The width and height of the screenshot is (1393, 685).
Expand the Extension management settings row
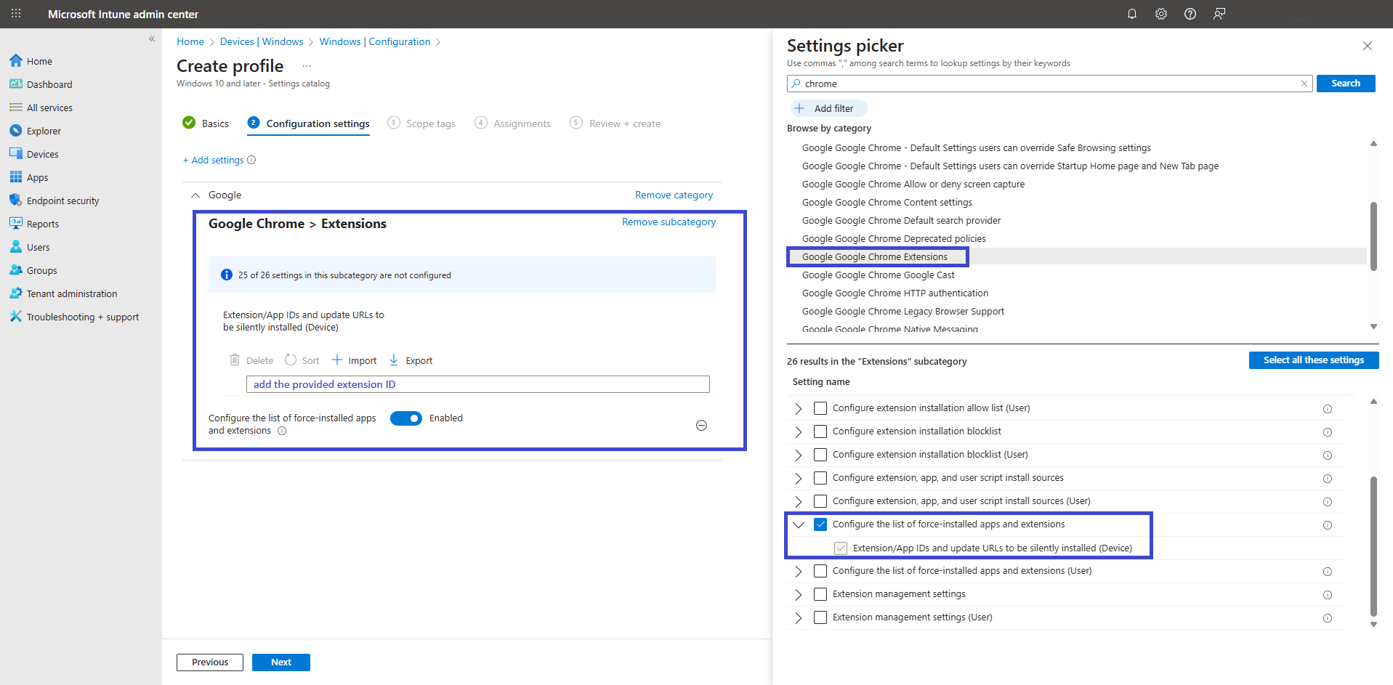tap(797, 594)
